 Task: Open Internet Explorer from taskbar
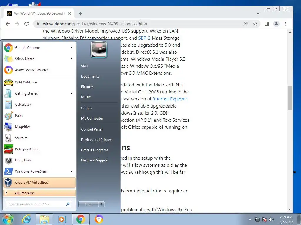coord(26,219)
